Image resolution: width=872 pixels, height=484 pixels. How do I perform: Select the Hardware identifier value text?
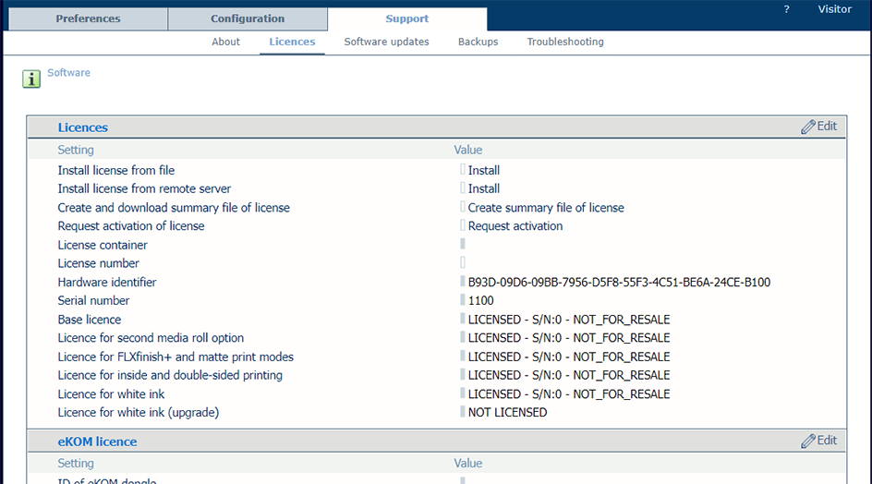(619, 283)
